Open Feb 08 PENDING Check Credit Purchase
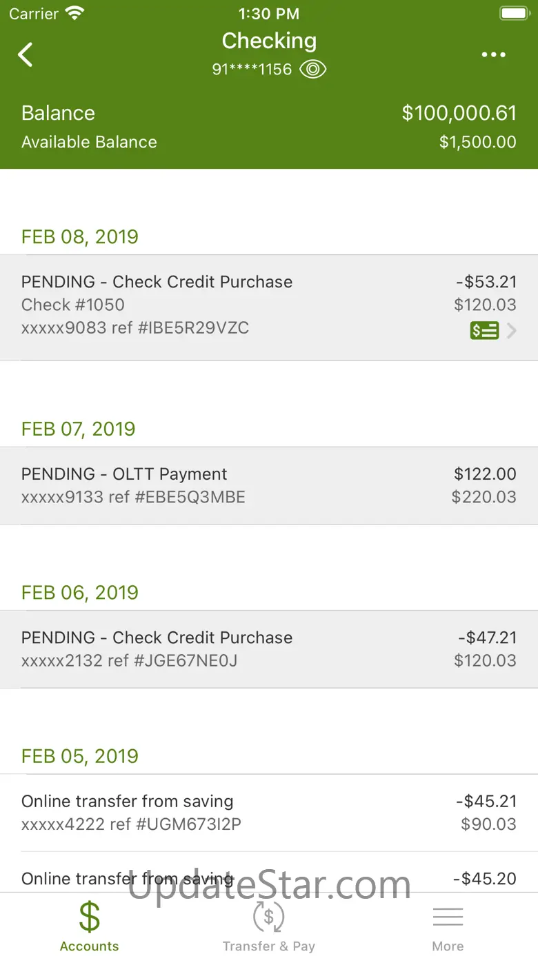The height and width of the screenshot is (956, 538). (x=269, y=307)
